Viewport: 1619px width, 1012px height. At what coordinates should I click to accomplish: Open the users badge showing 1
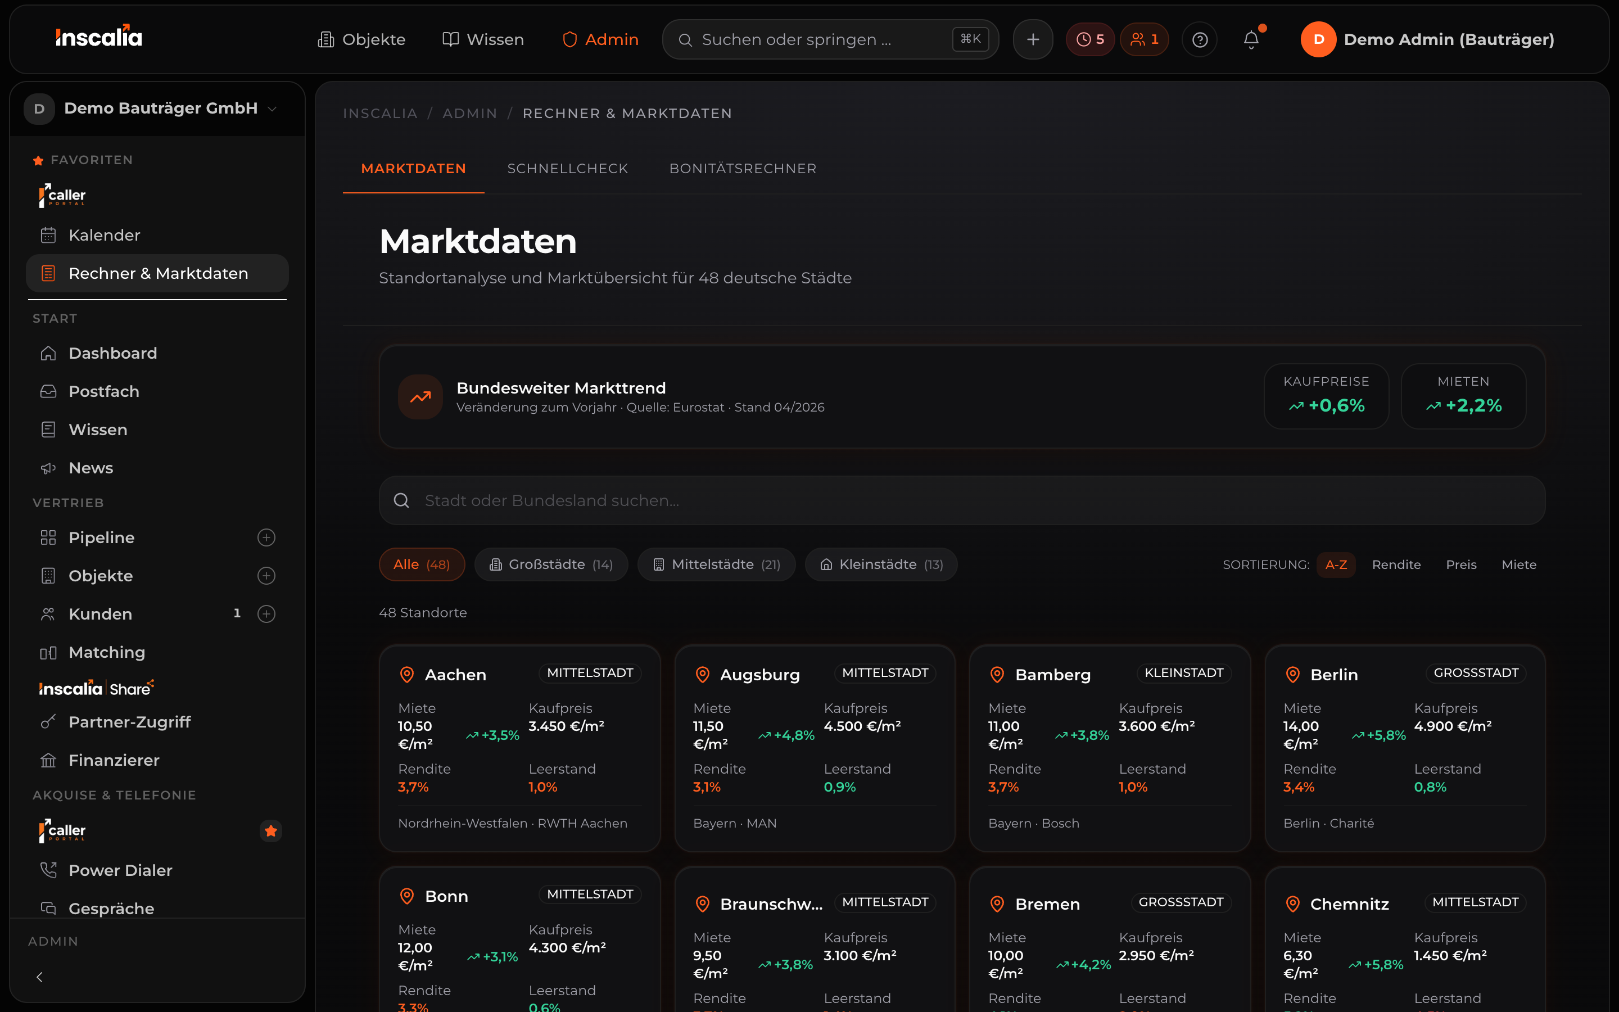pyautogui.click(x=1144, y=39)
